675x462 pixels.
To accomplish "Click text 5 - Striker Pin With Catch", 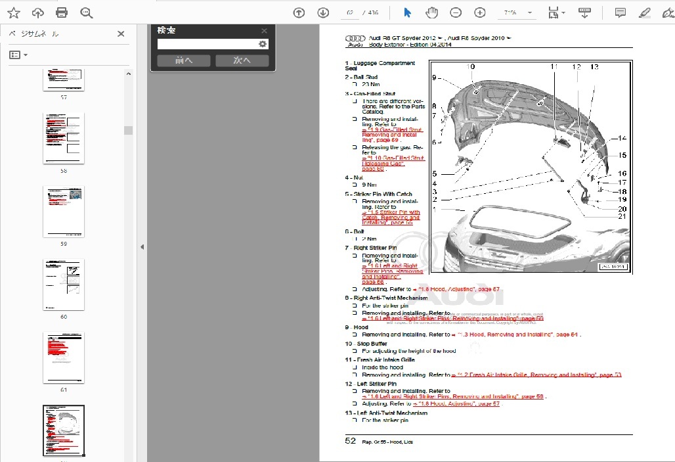I will 378,194.
